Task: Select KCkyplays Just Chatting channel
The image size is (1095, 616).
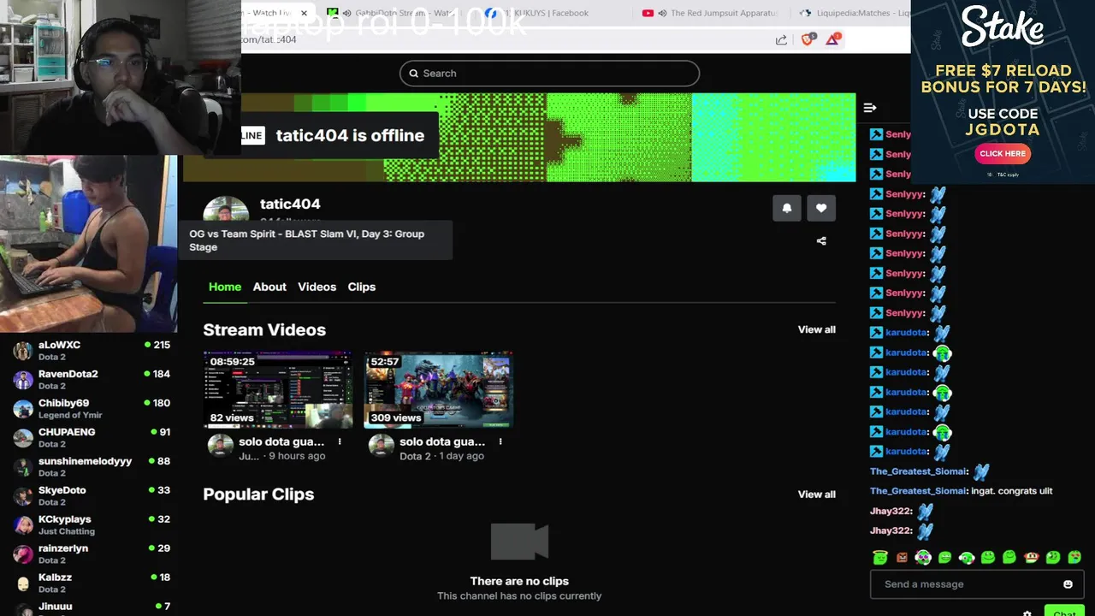Action: coord(91,525)
